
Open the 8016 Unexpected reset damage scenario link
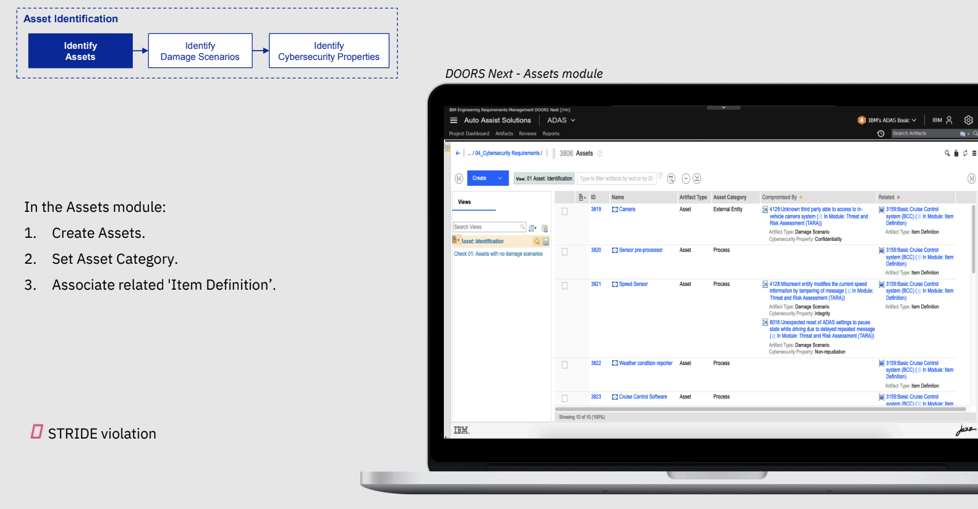click(822, 329)
